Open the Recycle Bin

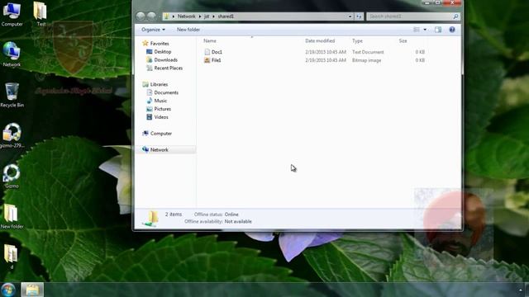[x=12, y=95]
